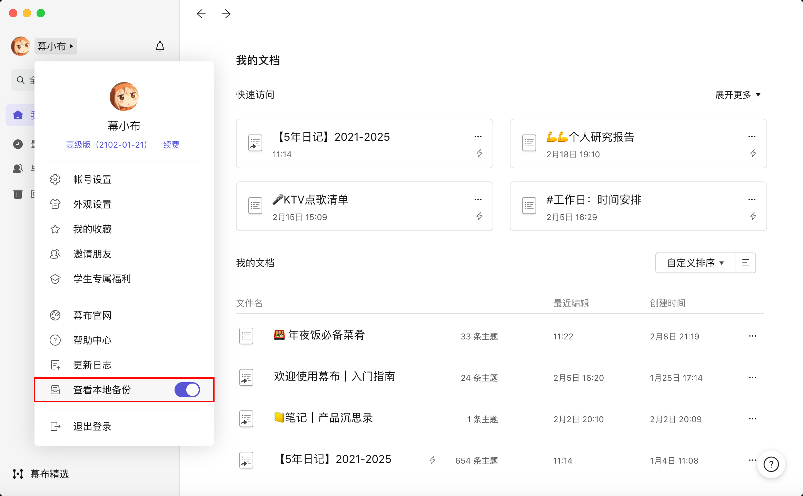
Task: Open 【5年日记】2021-2025 in document list
Action: click(x=500, y=460)
